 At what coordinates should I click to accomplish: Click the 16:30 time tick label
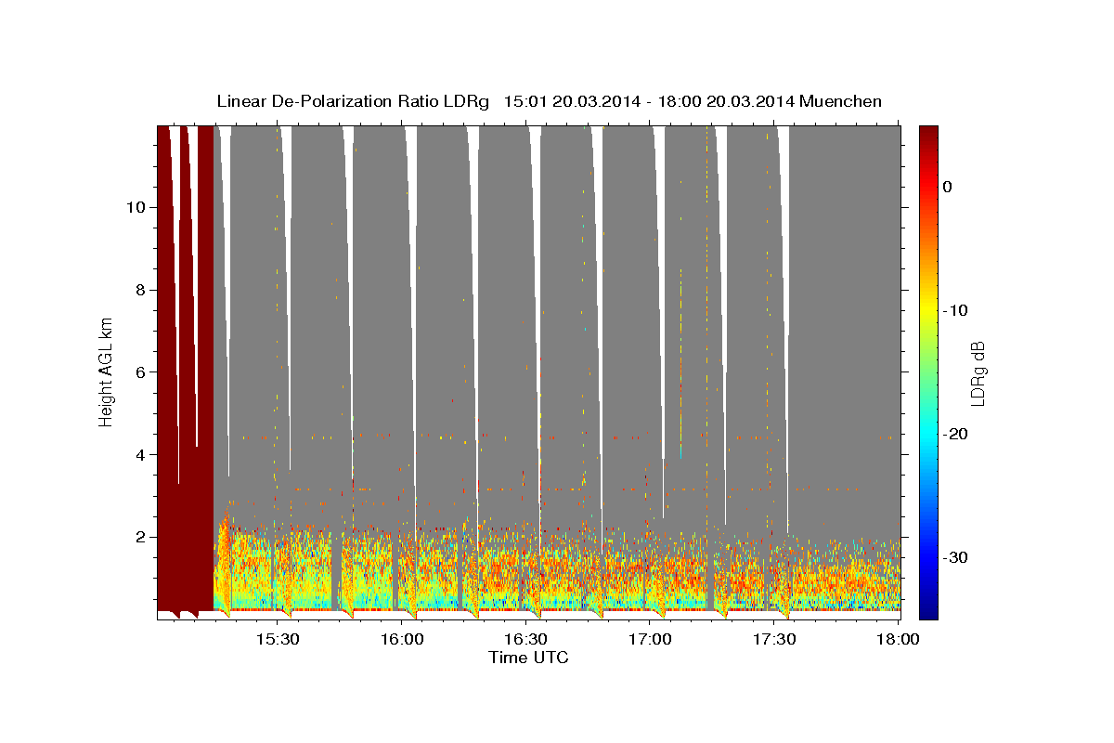[x=525, y=640]
